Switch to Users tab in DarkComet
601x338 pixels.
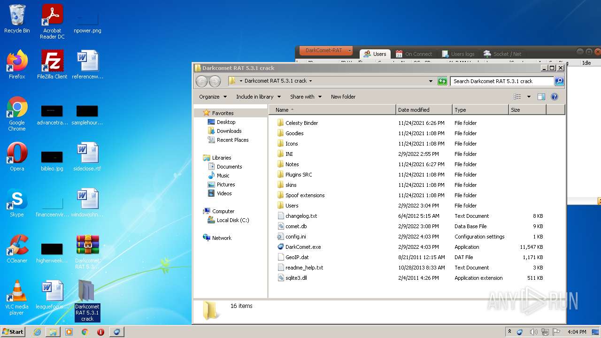click(375, 54)
